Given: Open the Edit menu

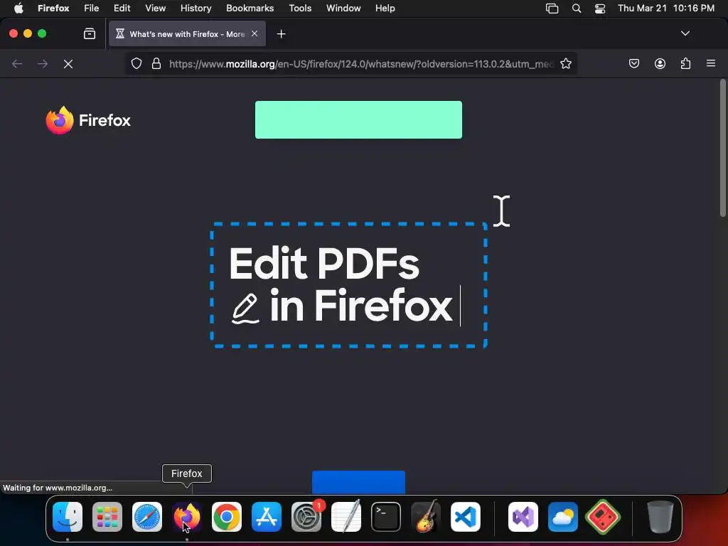Looking at the screenshot, I should coord(122,9).
